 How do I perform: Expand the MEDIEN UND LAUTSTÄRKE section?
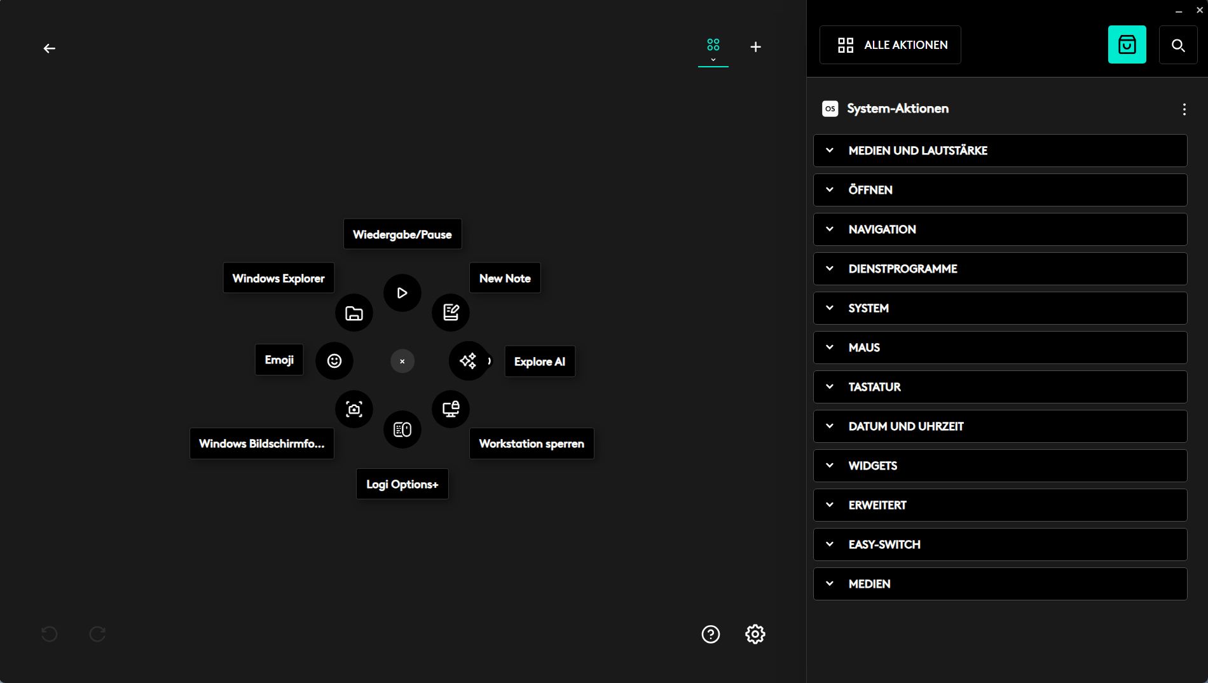pyautogui.click(x=999, y=151)
